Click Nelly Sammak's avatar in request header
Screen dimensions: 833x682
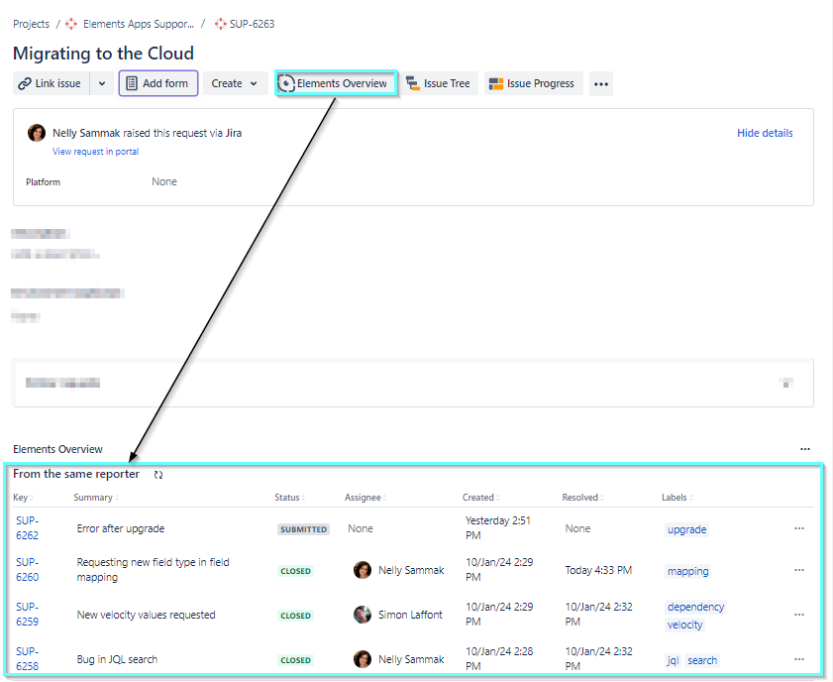[x=37, y=133]
